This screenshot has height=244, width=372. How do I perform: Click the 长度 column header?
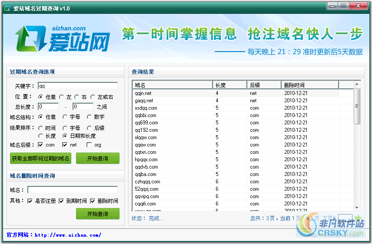point(230,85)
